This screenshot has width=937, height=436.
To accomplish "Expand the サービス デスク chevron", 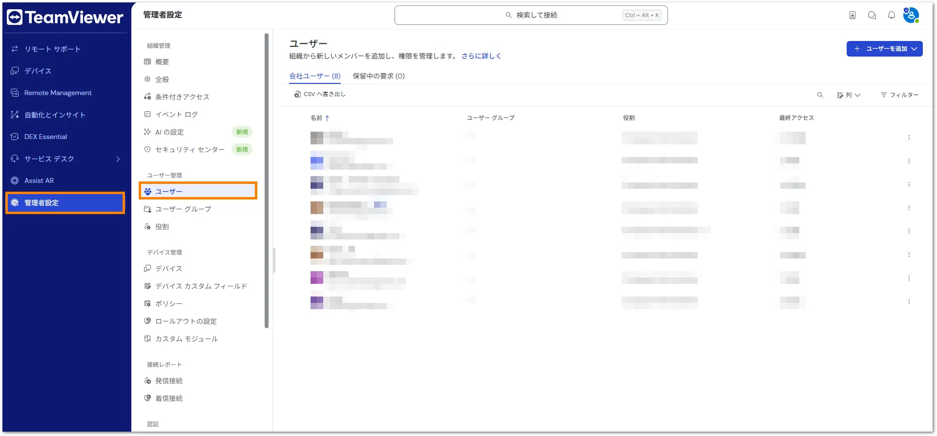I will tap(118, 159).
